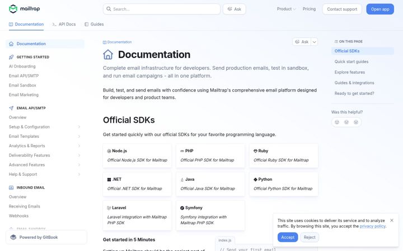Click the Inbound Email section icon
Viewport: 403px width, 251px height.
tap(11, 187)
